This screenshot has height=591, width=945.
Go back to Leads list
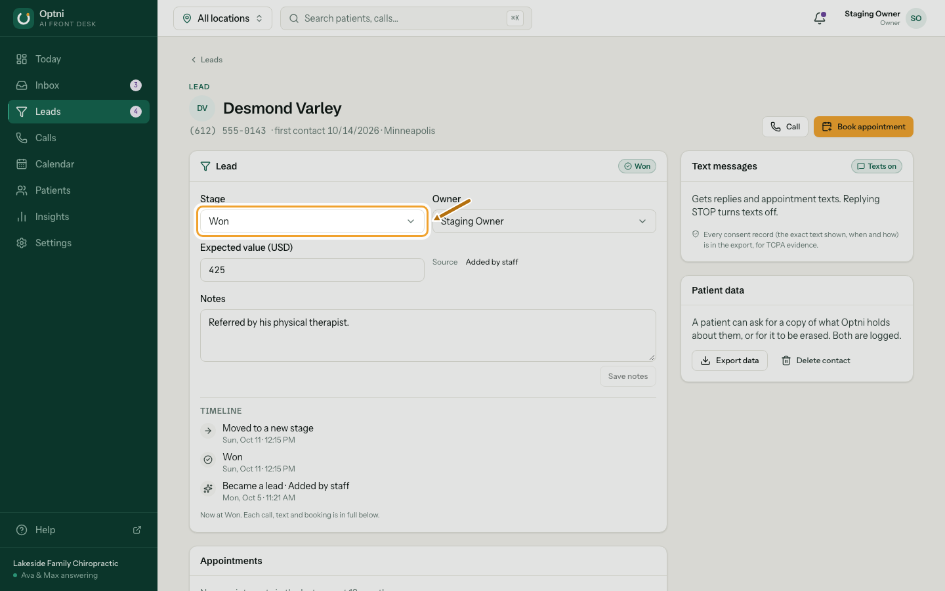(207, 60)
